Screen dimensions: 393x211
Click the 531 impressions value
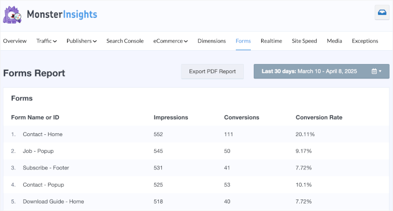click(158, 168)
